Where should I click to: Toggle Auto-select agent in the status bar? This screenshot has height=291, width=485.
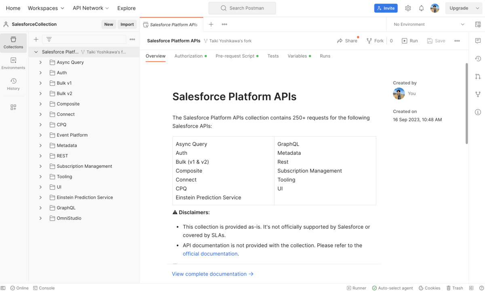click(392, 288)
